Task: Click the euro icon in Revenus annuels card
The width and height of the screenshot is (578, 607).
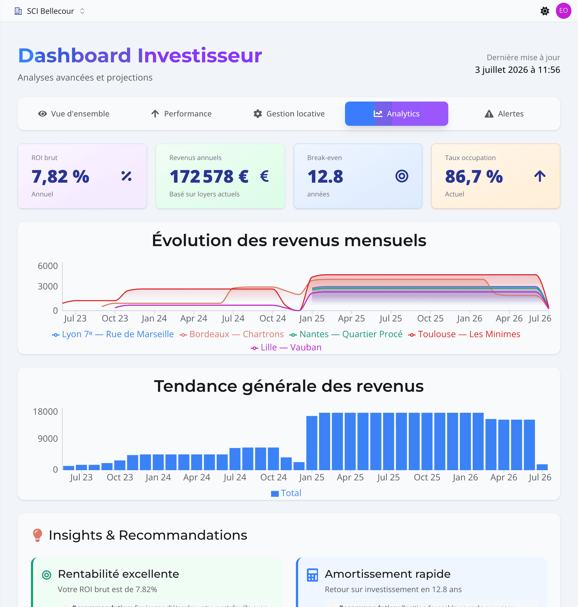Action: [264, 176]
